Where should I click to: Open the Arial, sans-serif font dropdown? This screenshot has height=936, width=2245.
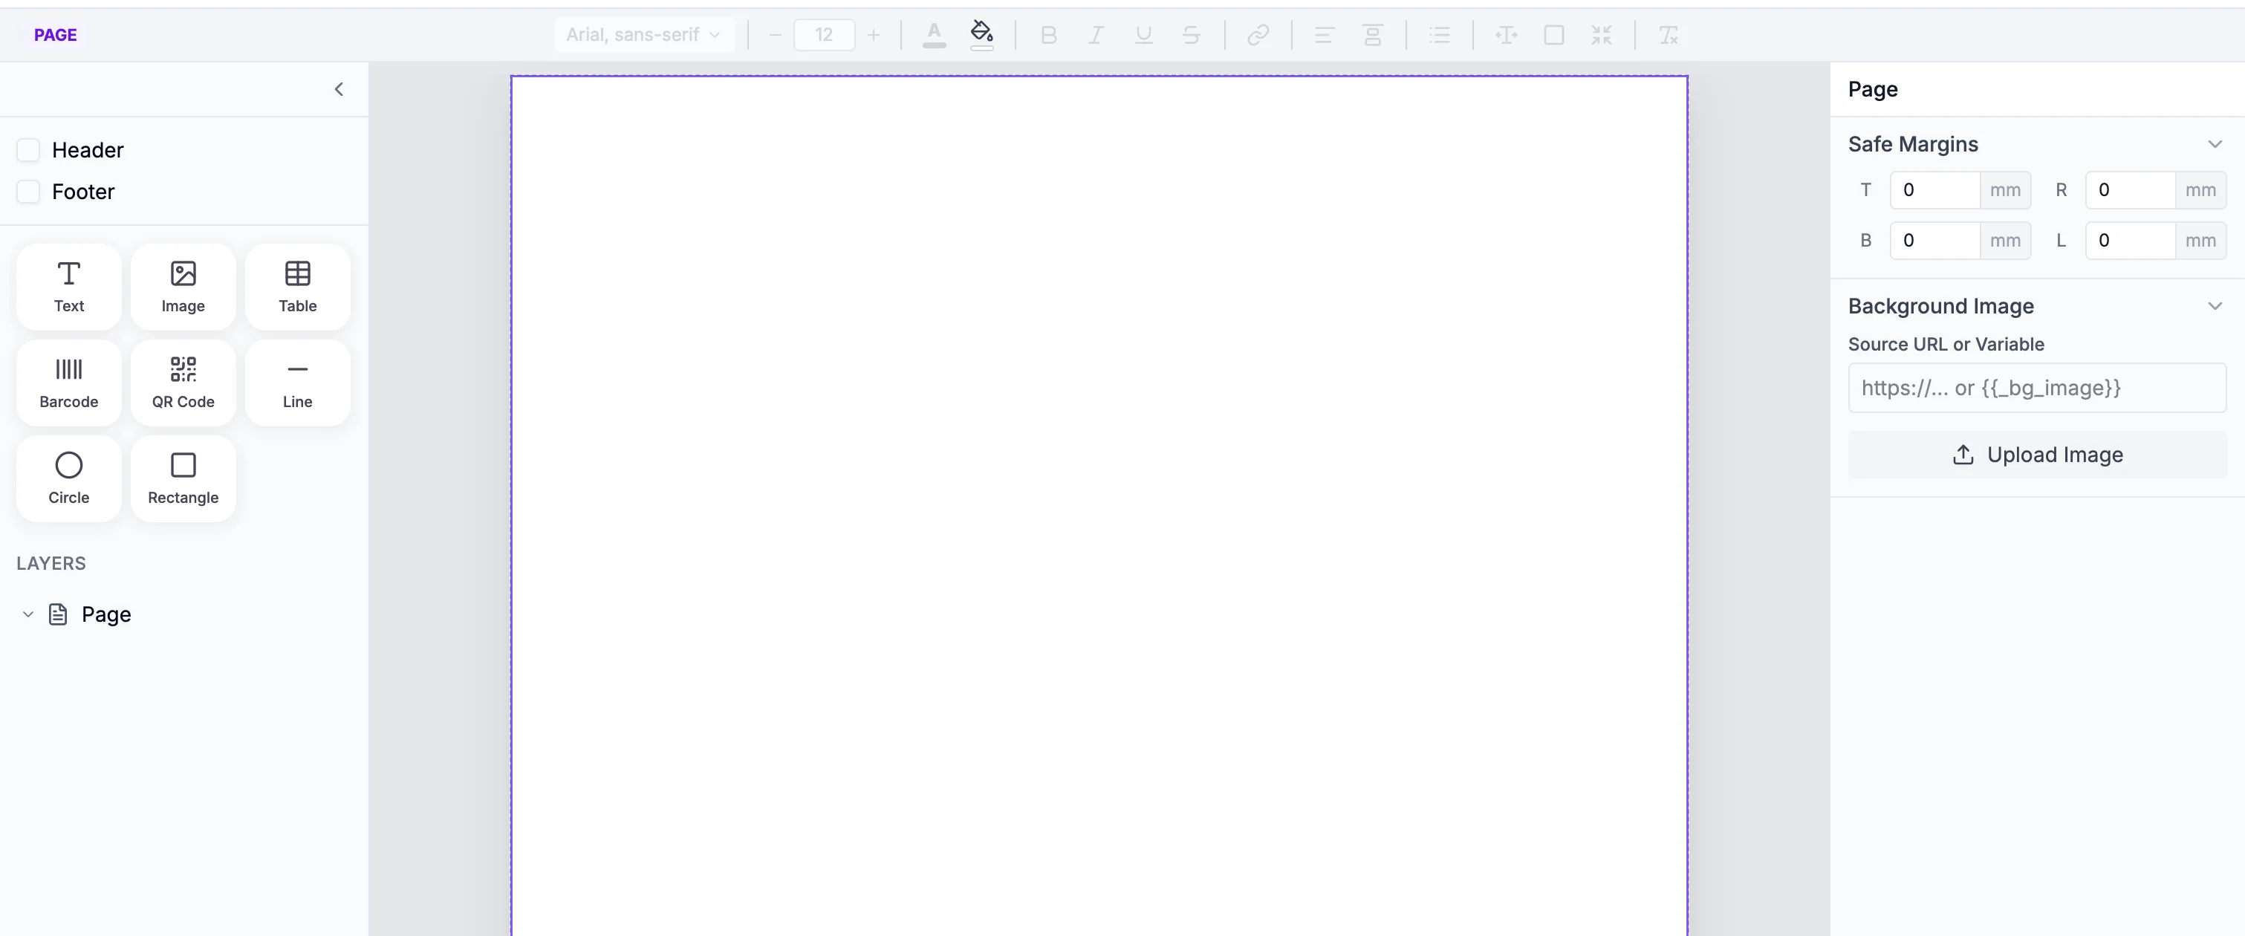(x=643, y=35)
